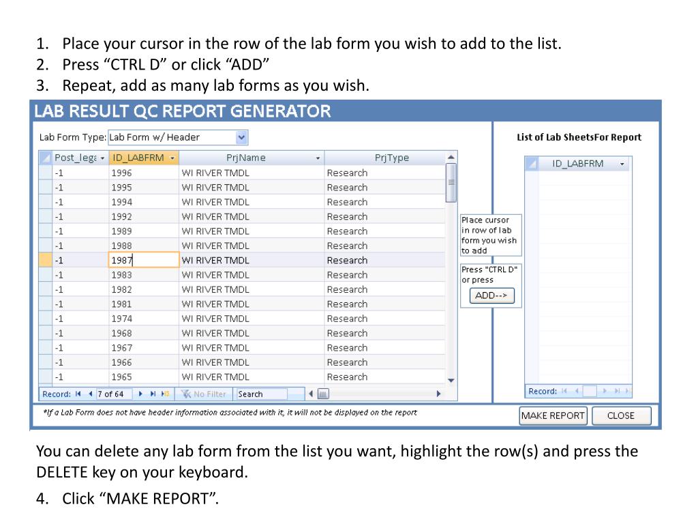Go to next record in main list
The width and height of the screenshot is (698, 524).
point(140,394)
